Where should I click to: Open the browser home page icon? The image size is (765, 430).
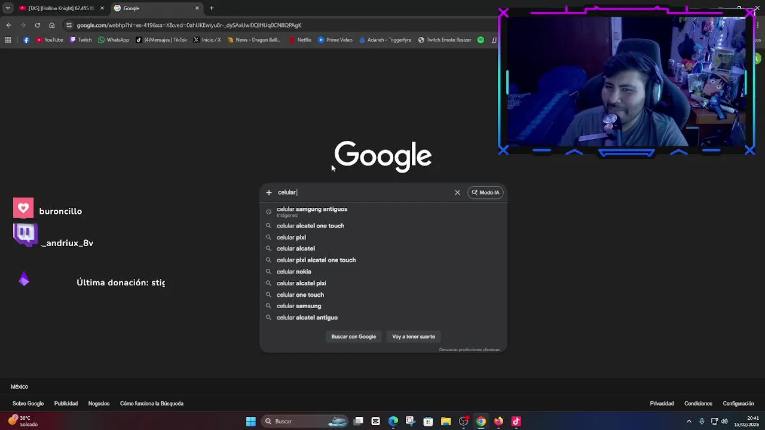point(52,25)
